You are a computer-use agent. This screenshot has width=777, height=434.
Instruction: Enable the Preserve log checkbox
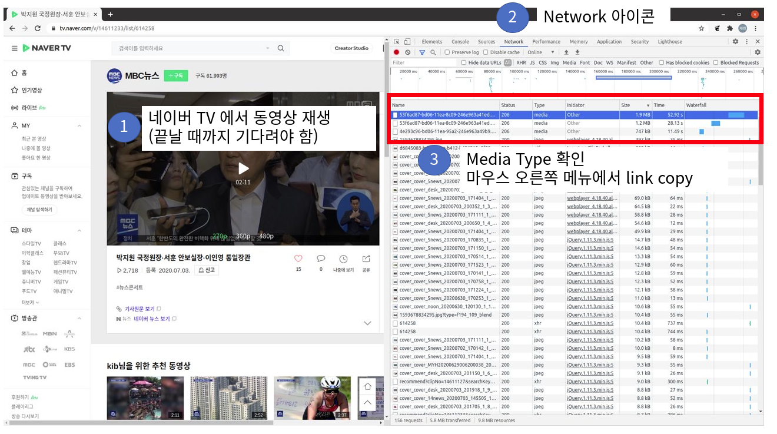tap(447, 52)
